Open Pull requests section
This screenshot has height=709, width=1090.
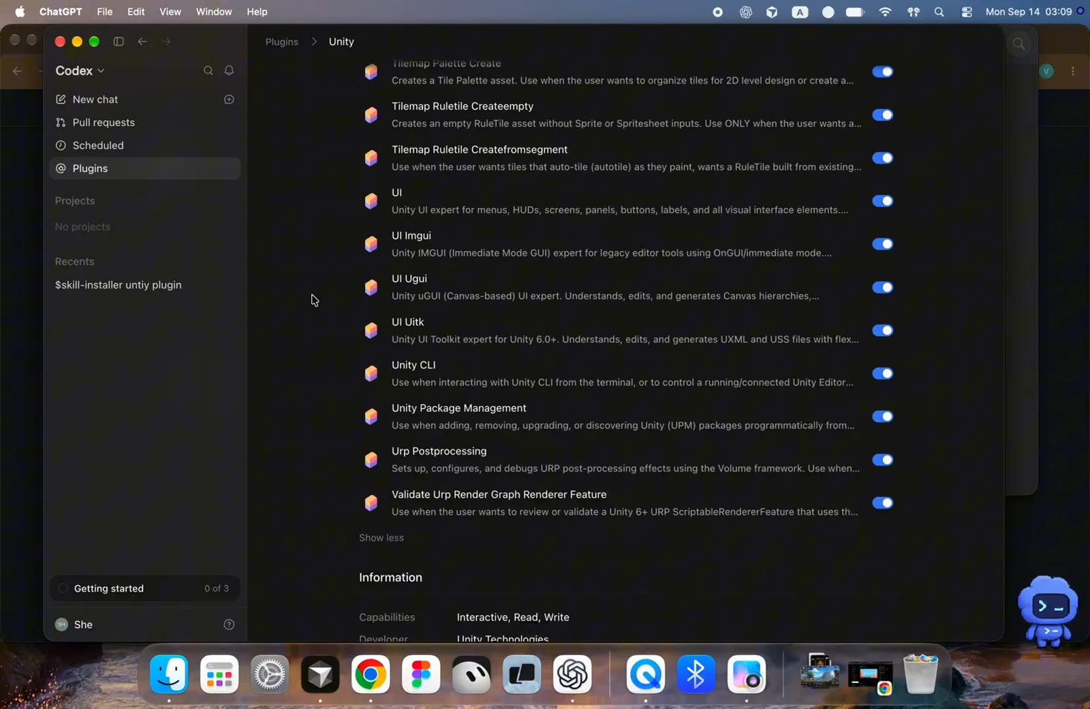point(145,123)
